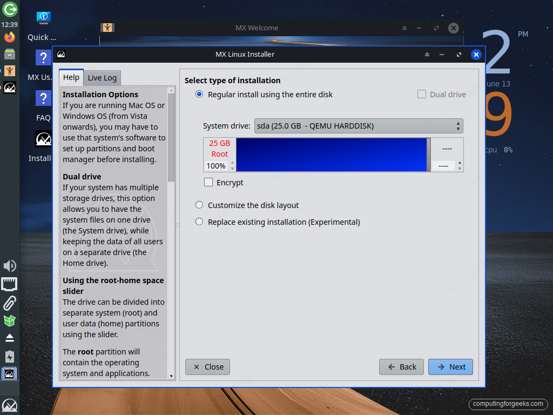Click the root-home slider handle
Viewport: 553px width, 415px height.
coord(428,155)
